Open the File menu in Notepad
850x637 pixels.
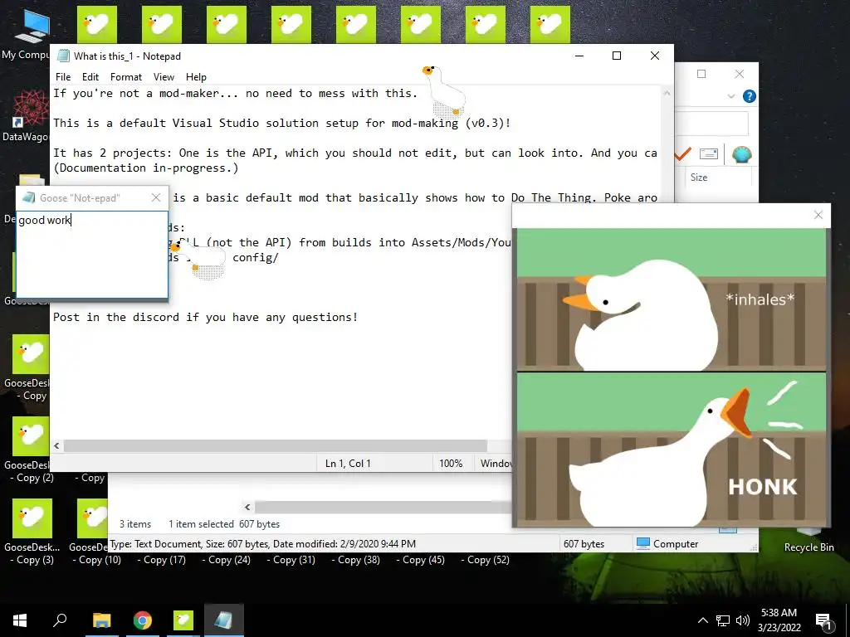(63, 77)
